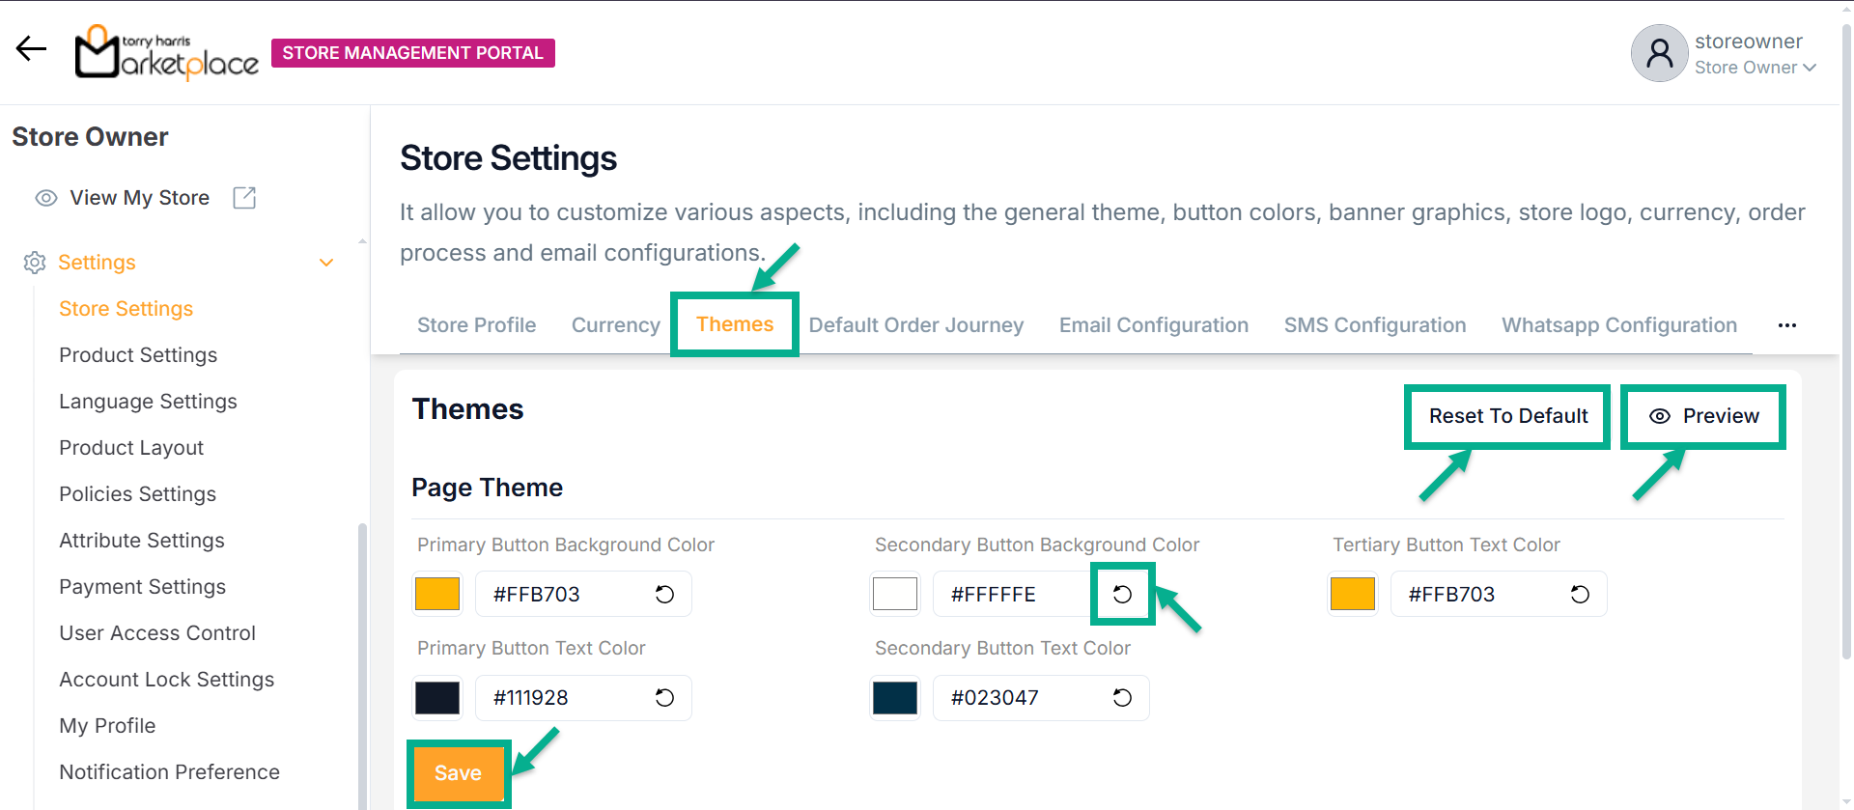The width and height of the screenshot is (1854, 810).
Task: Click the back arrow icon
Action: tap(31, 48)
